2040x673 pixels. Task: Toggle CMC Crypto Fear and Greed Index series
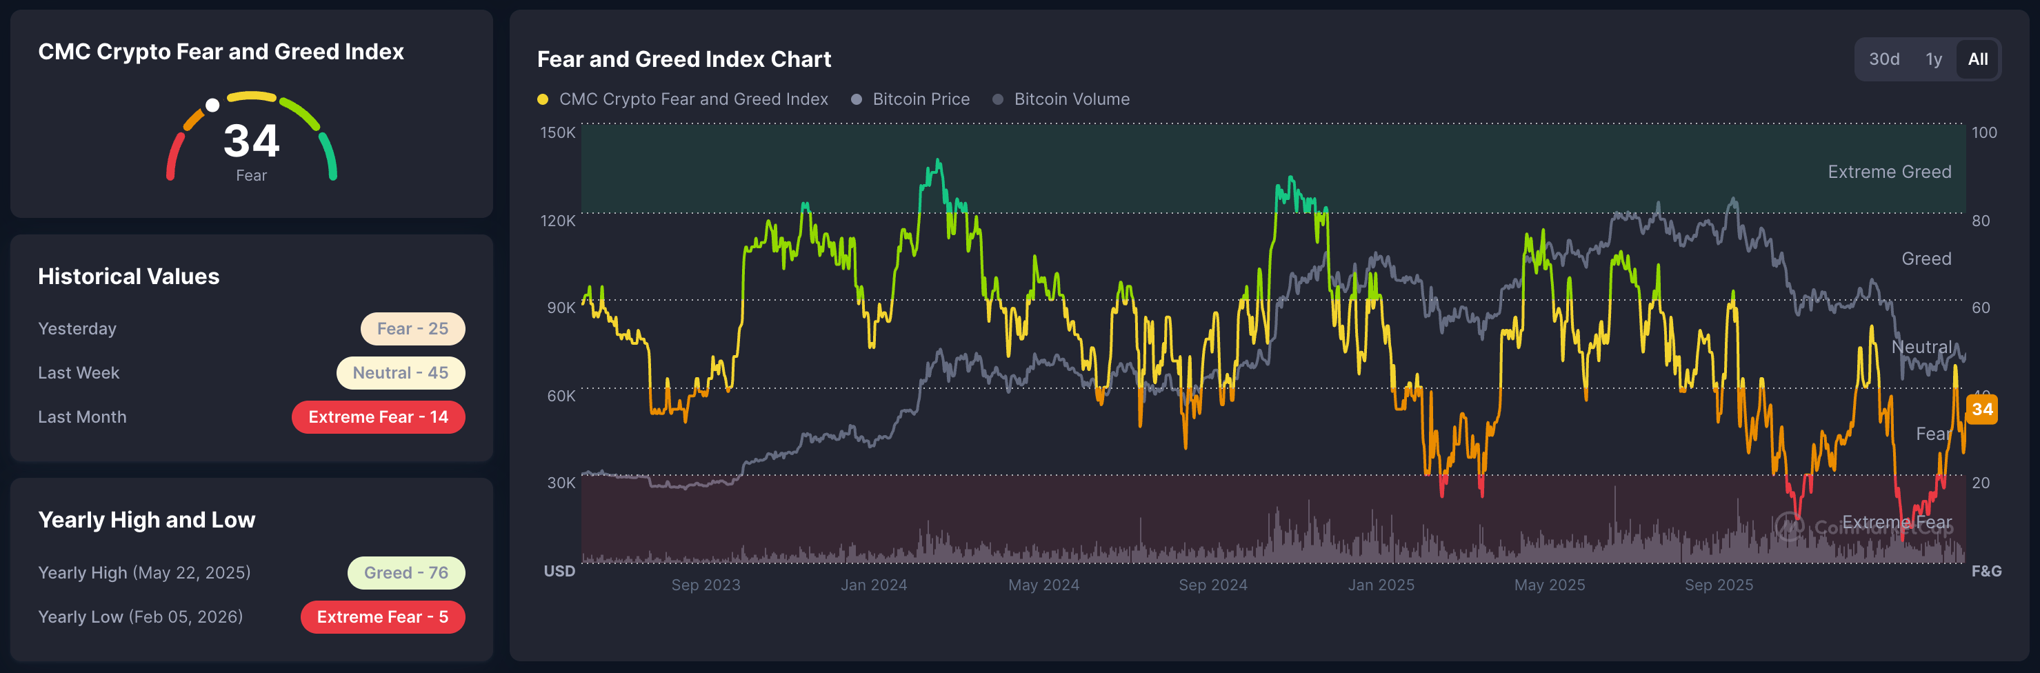tap(683, 99)
